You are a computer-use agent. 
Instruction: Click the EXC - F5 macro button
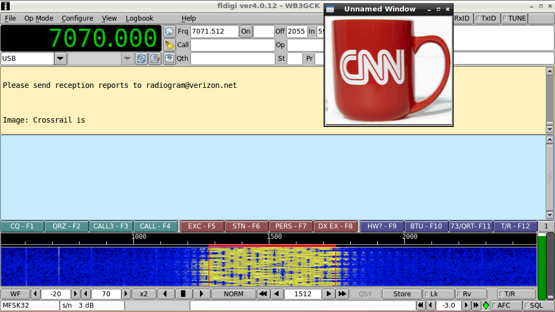click(x=202, y=226)
